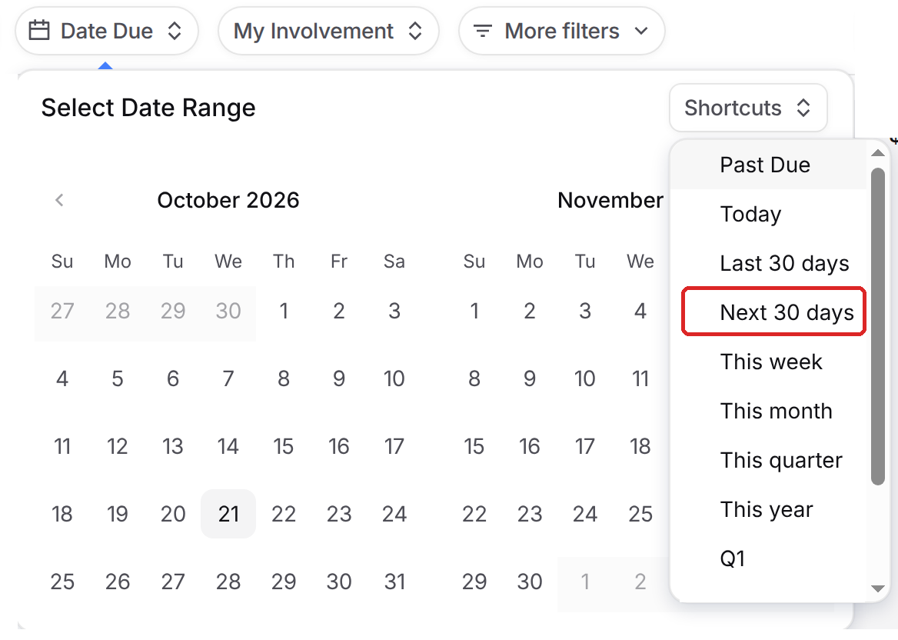The height and width of the screenshot is (640, 898).
Task: Select Today shortcut
Action: [769, 215]
